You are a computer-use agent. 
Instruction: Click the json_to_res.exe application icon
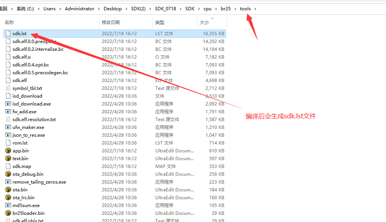pyautogui.click(x=8, y=135)
